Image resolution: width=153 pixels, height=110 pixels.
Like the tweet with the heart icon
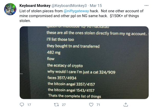click(91, 105)
